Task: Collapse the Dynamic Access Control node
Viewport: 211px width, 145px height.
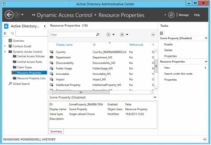Action: tap(5, 52)
